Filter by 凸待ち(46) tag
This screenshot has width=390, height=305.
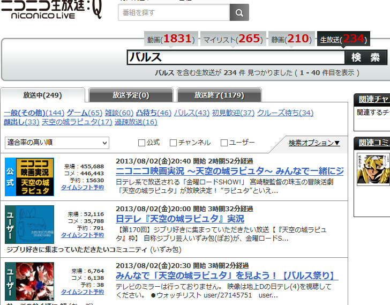pos(154,113)
